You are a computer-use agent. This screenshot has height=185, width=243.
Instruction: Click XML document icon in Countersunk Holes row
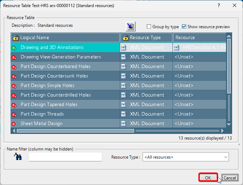pos(124,76)
